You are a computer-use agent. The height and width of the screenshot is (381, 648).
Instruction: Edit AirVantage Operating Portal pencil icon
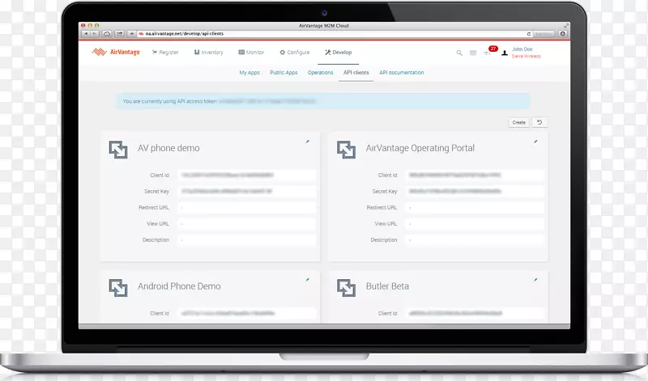click(x=535, y=142)
